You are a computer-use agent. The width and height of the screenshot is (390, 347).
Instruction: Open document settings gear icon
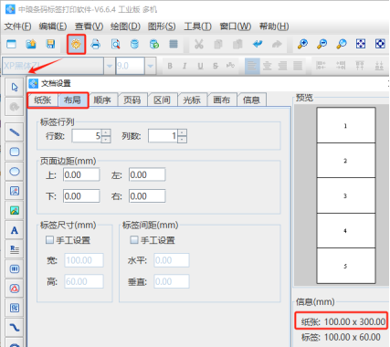[x=76, y=44]
